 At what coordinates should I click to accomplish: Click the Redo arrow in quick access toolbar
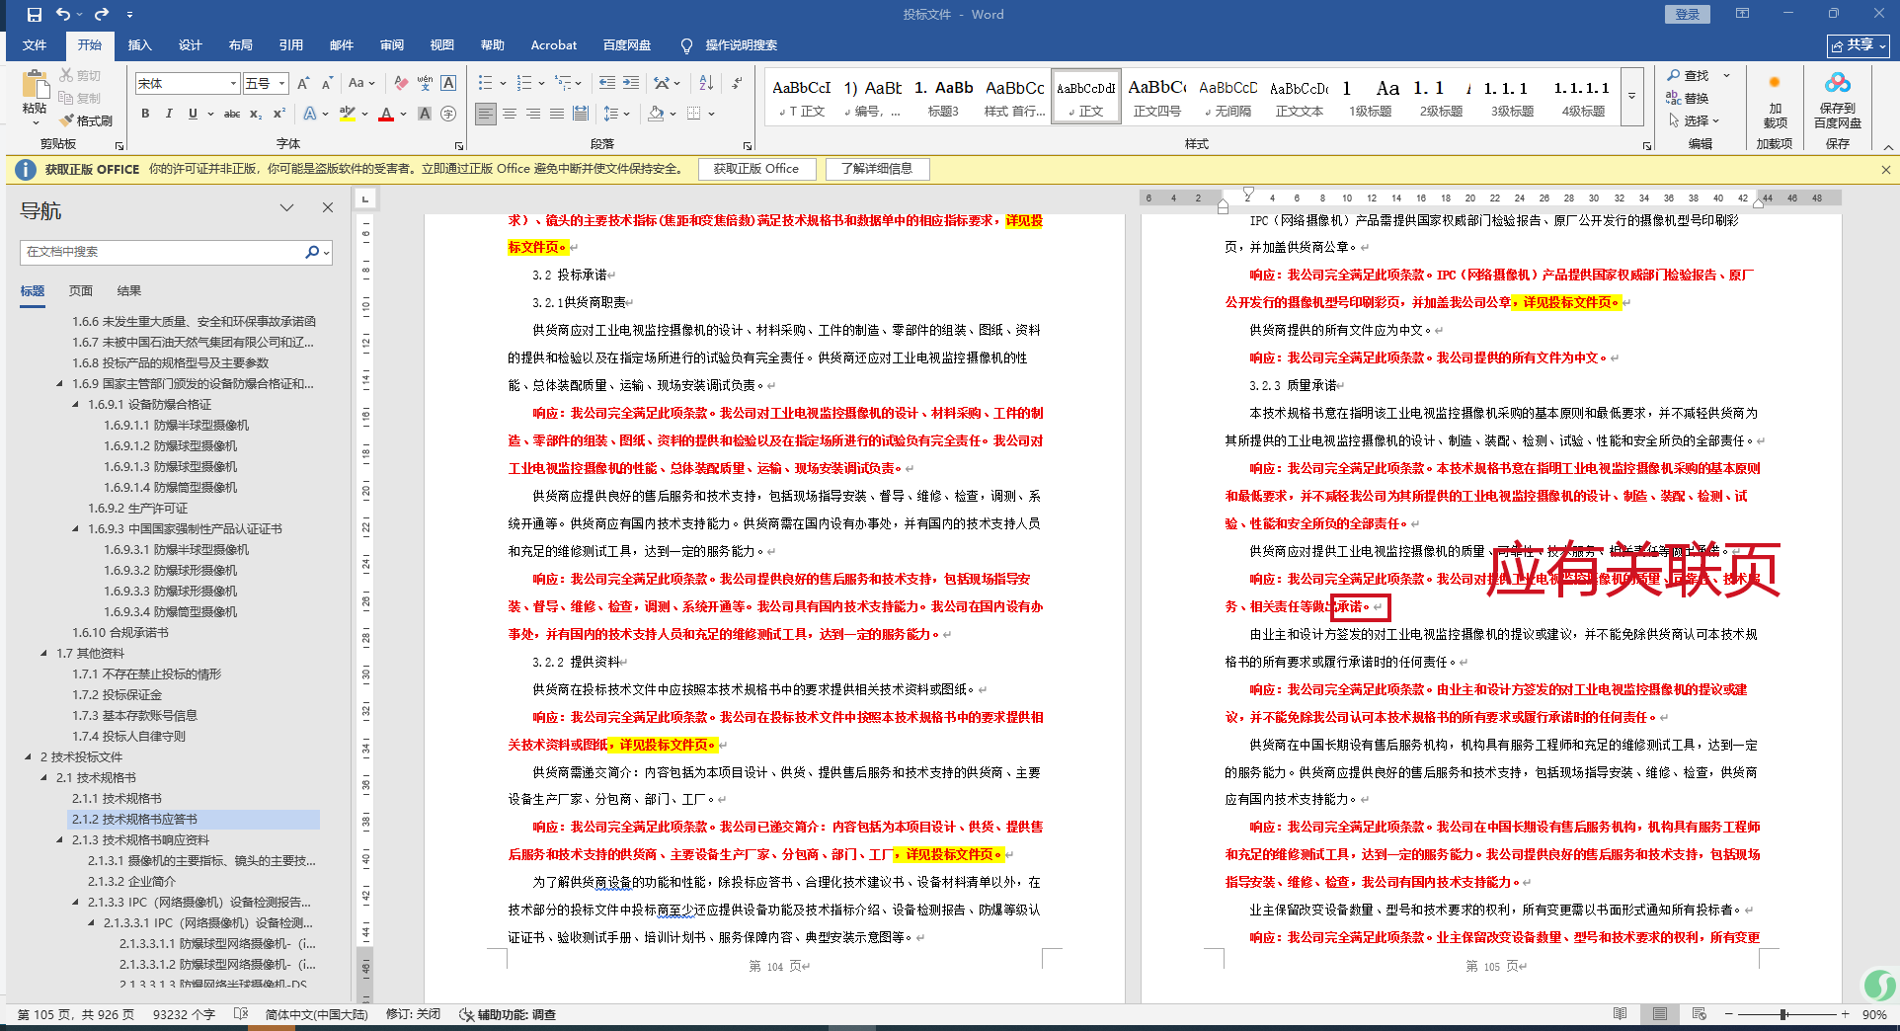coord(102,15)
